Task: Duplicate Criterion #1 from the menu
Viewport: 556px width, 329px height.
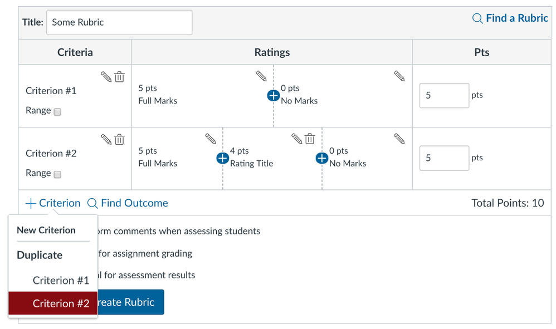Action: (61, 280)
